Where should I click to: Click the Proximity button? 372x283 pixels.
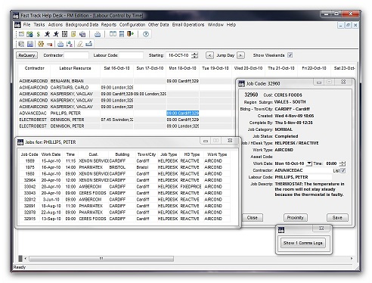click(x=295, y=218)
